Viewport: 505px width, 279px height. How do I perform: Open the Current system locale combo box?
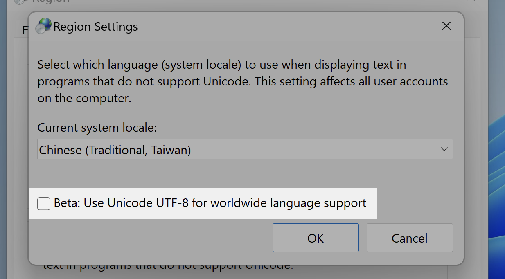click(245, 149)
